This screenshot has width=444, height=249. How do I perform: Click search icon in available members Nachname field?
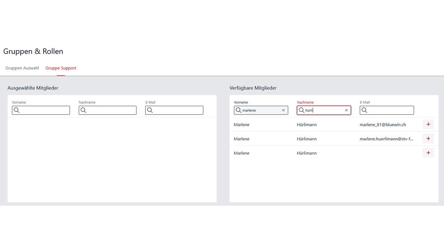point(301,110)
